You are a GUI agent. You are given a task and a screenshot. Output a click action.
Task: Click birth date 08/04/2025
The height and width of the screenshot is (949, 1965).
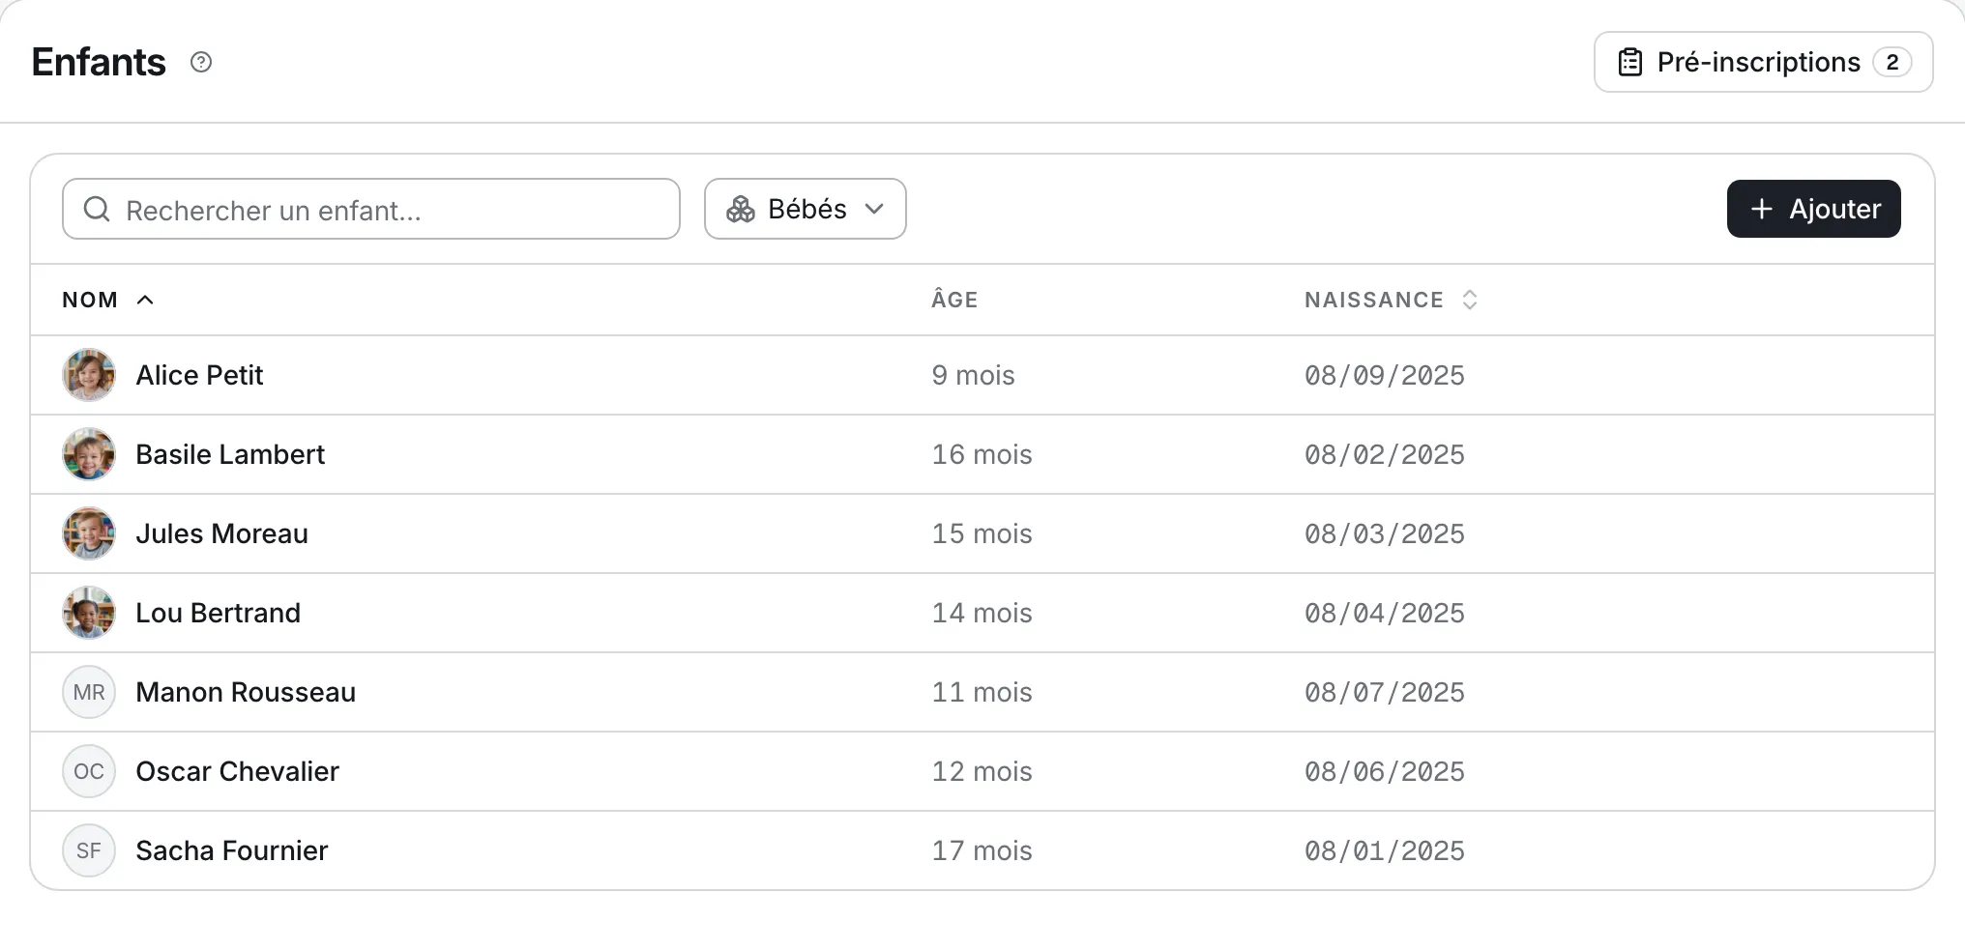coord(1385,613)
